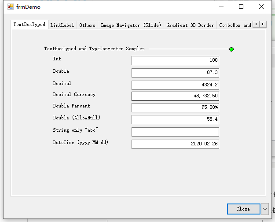
Task: Go to the Gradient 3D Border tab
Action: [x=190, y=25]
